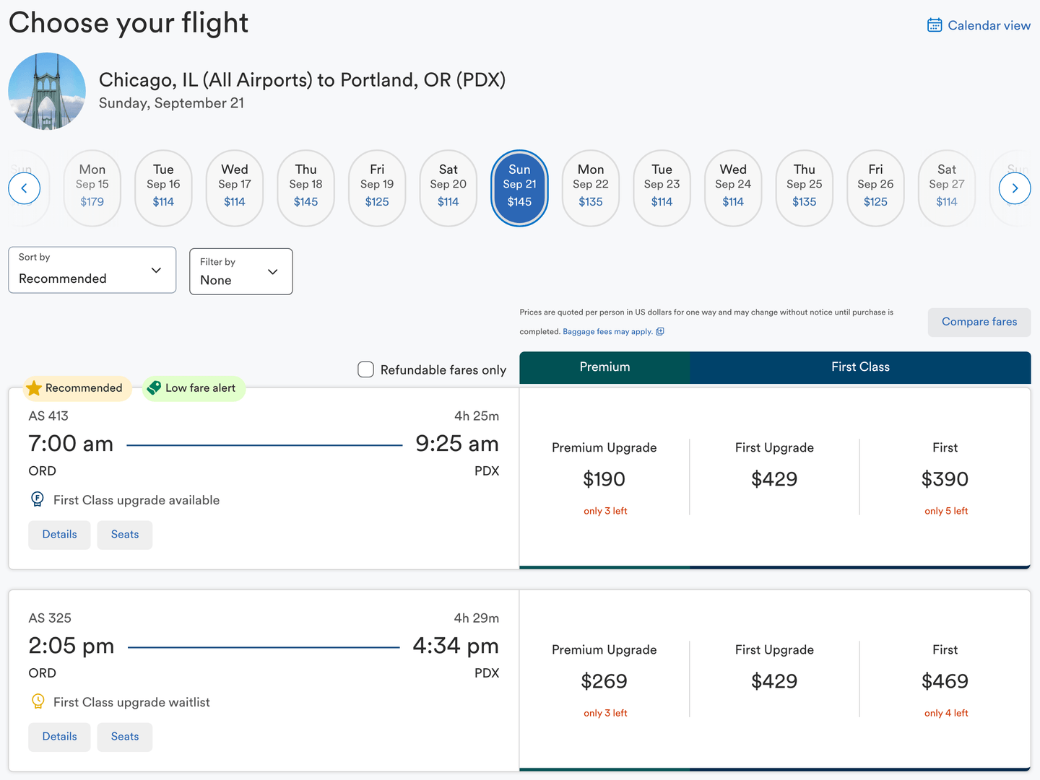This screenshot has height=780, width=1040.
Task: Click the Compare fares button
Action: [979, 322]
